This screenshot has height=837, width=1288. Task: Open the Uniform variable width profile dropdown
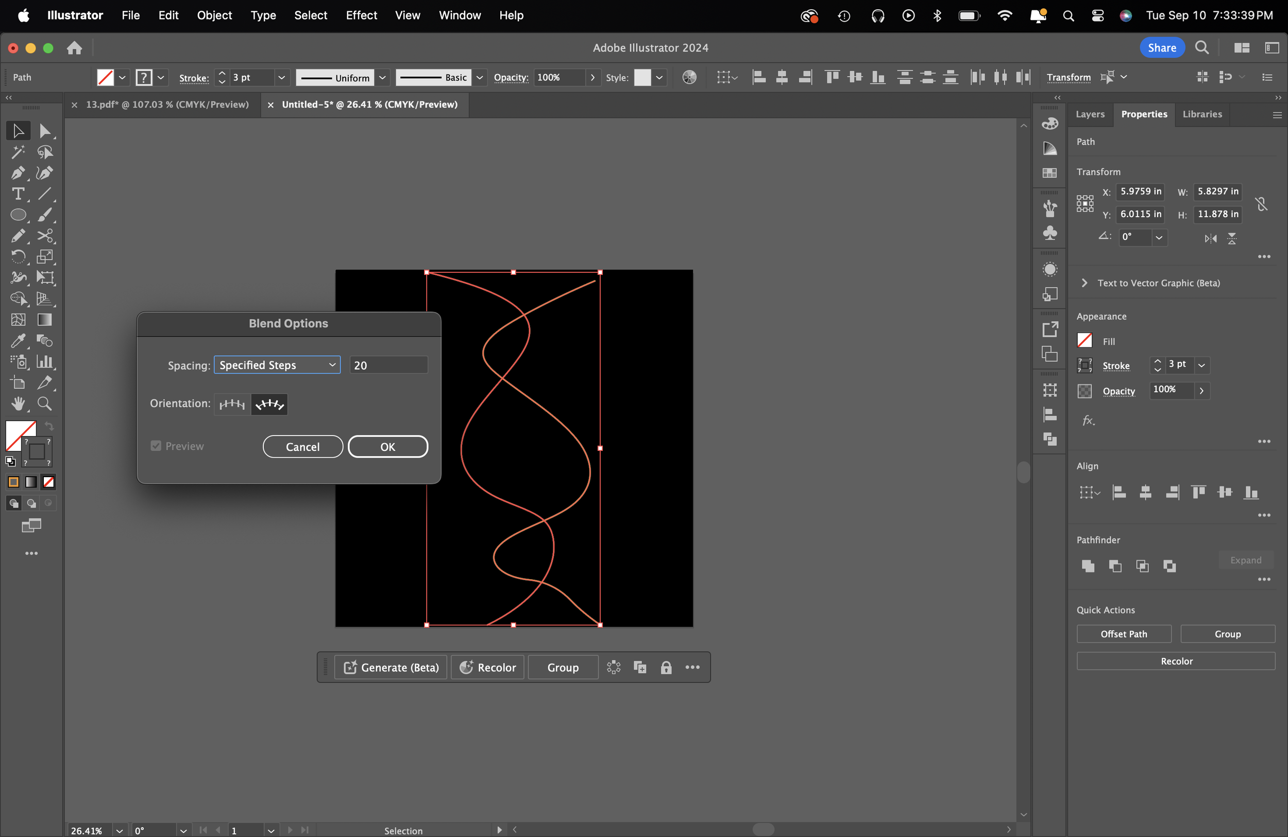coord(383,77)
